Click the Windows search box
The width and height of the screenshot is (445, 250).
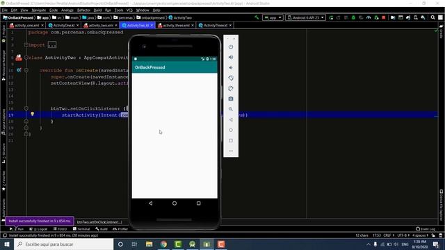point(63,244)
